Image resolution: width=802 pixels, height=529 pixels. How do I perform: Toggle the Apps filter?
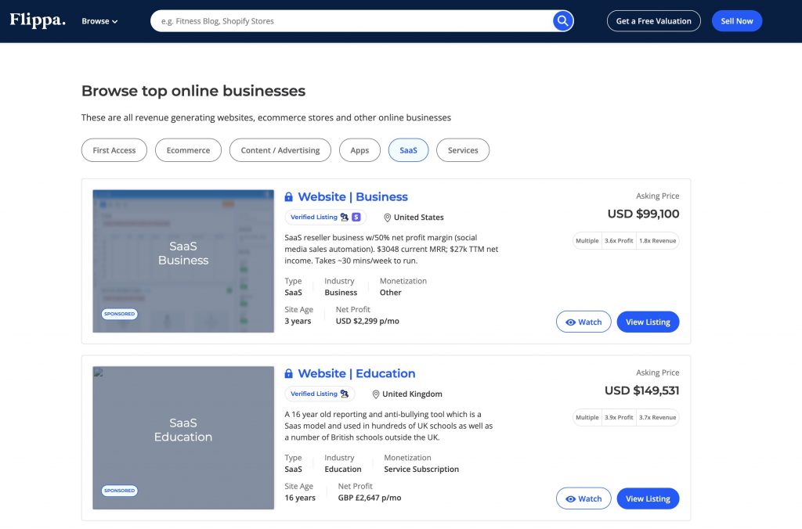tap(359, 149)
